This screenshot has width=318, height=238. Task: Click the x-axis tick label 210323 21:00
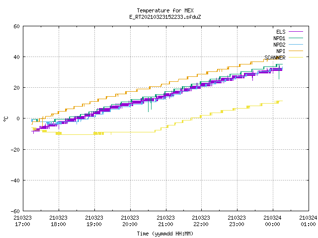[x=165, y=221]
